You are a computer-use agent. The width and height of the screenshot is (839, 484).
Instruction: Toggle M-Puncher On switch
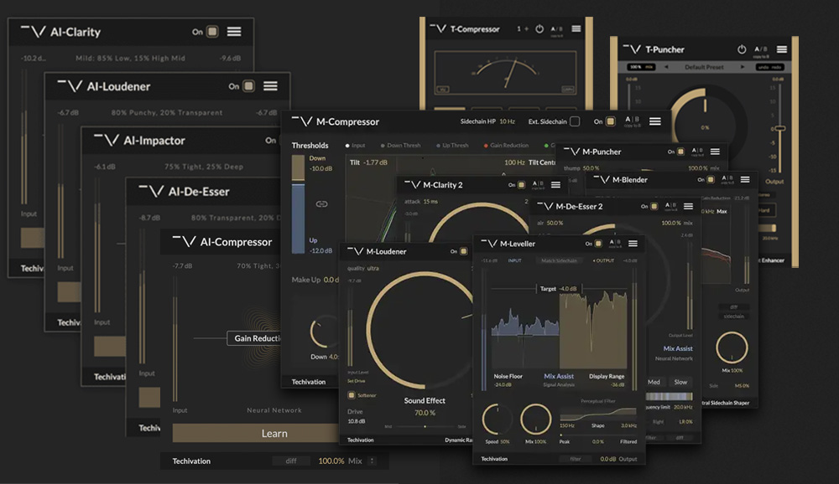[680, 152]
